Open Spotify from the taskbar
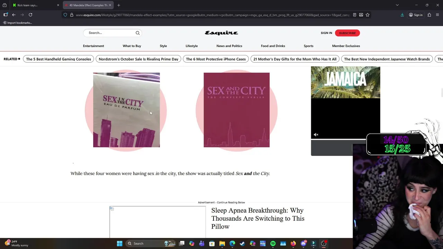This screenshot has width=443, height=249. (273, 243)
